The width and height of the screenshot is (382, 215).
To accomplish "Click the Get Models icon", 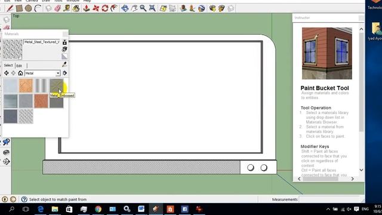I will pos(212,8).
